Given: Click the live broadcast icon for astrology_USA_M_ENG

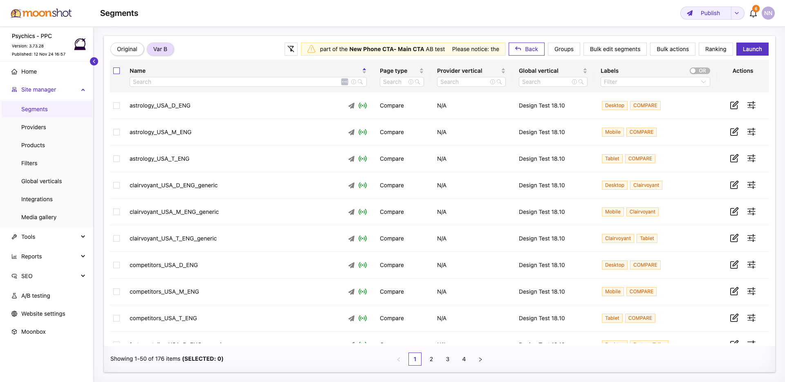Looking at the screenshot, I should (x=363, y=132).
